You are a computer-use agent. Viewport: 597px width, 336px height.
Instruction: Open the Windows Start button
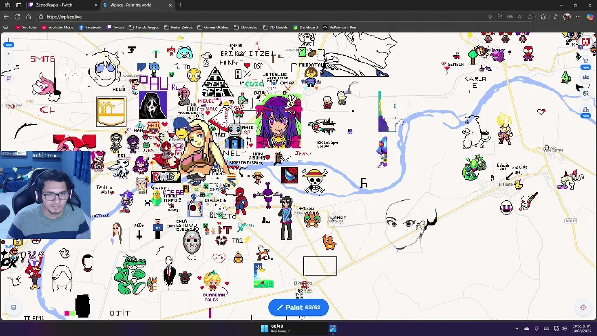point(264,329)
